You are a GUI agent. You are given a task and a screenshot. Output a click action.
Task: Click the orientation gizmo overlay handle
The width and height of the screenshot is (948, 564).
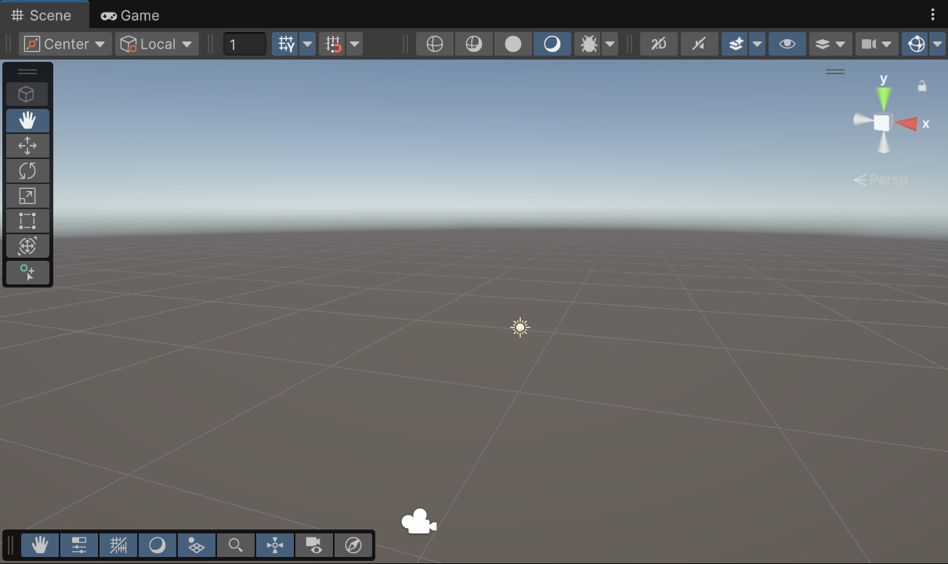click(x=835, y=71)
